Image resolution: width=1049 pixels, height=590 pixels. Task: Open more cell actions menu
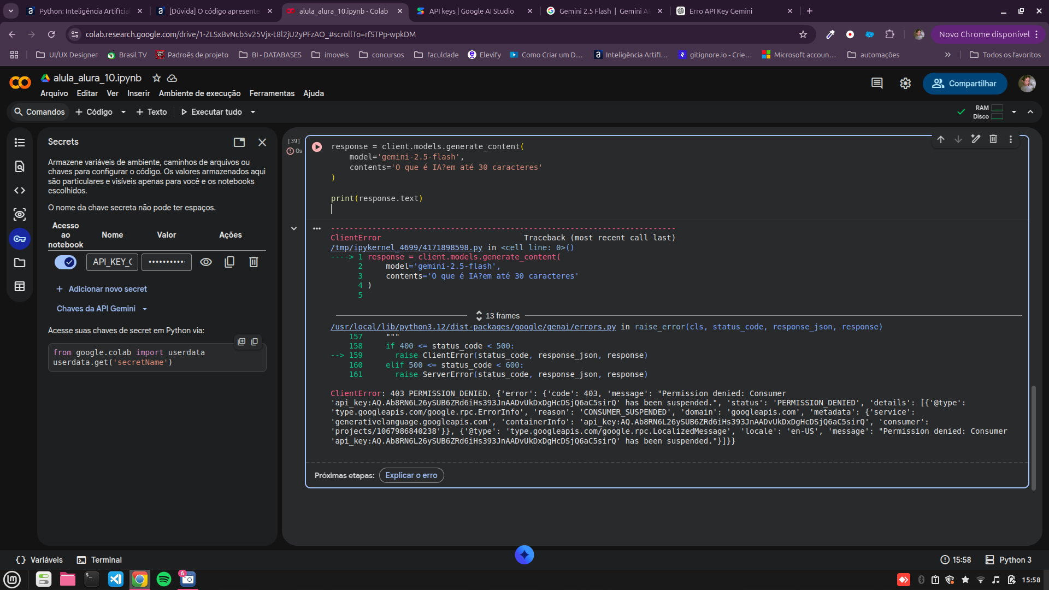click(x=1011, y=139)
